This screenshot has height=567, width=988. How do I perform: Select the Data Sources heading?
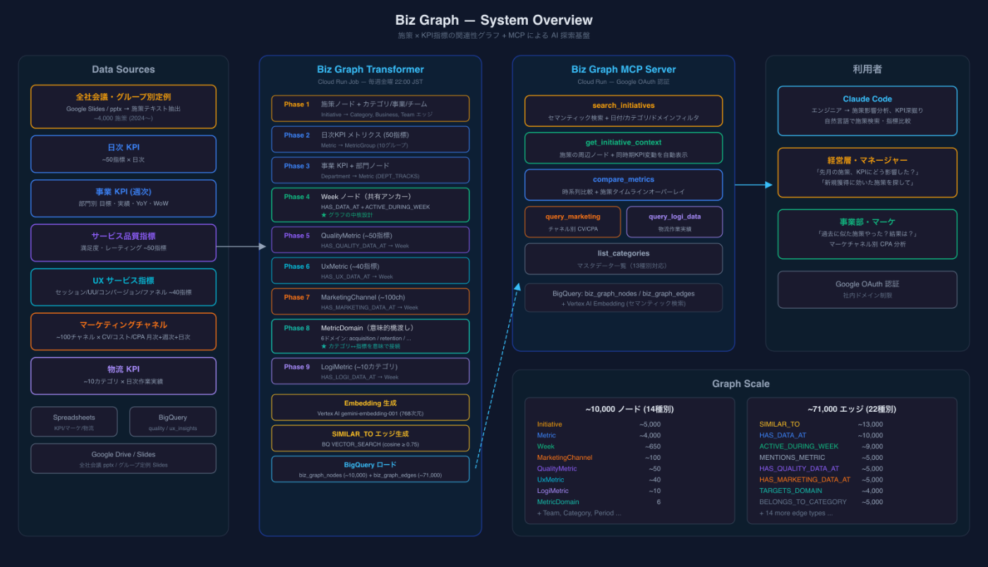(123, 69)
